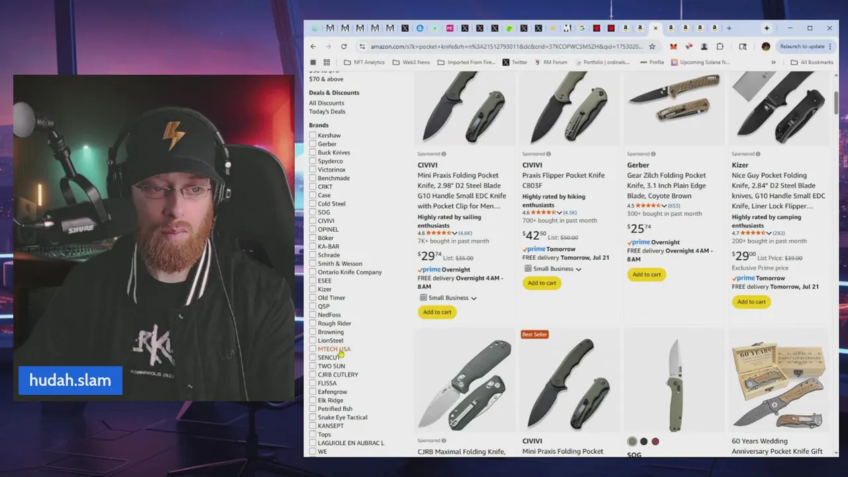Open the Imported From Firefox bookmark folder
Image resolution: width=848 pixels, height=477 pixels.
click(466, 62)
